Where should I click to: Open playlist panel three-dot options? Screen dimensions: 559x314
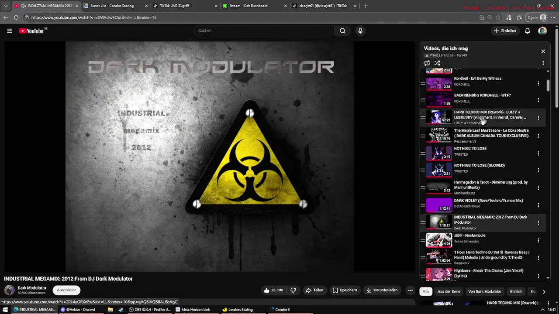coord(543,63)
